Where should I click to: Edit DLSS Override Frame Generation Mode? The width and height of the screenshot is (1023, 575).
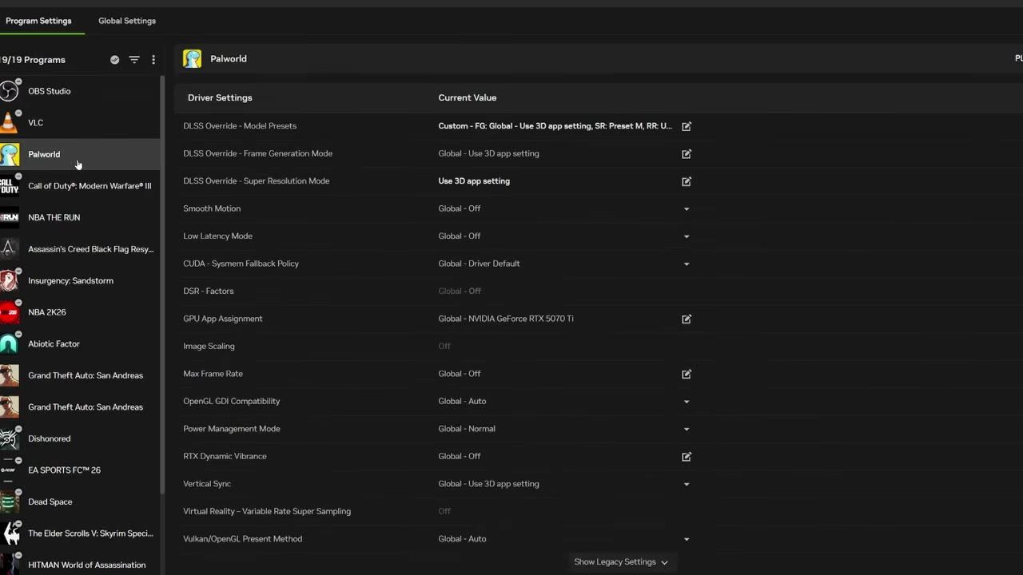pos(687,153)
